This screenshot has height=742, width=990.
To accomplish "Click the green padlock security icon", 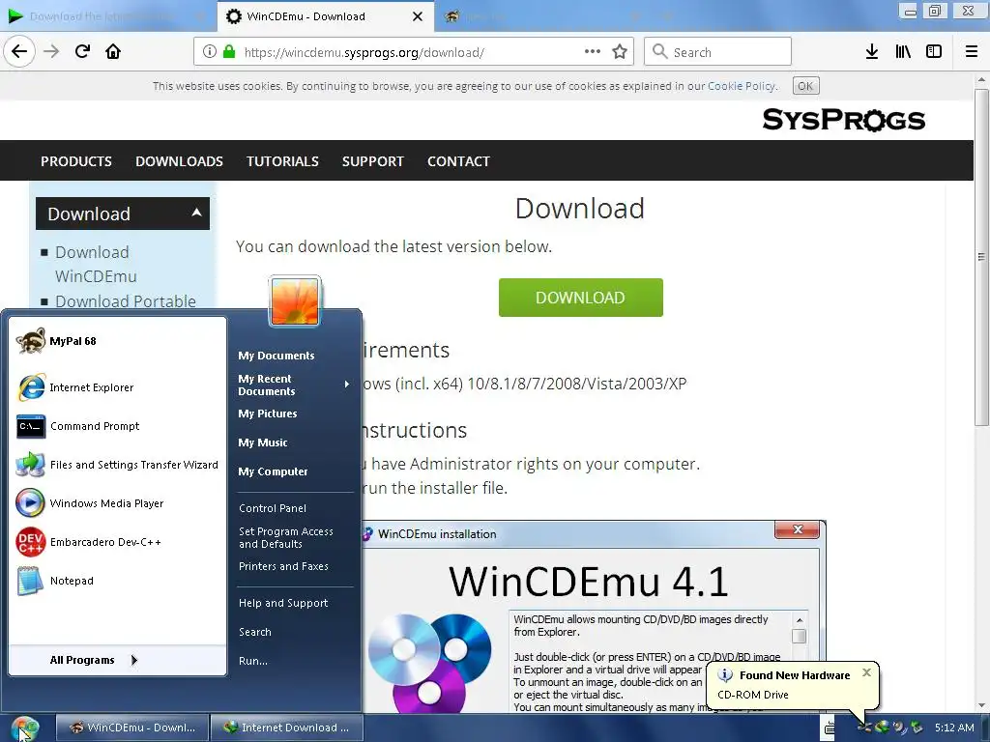I will pyautogui.click(x=229, y=52).
